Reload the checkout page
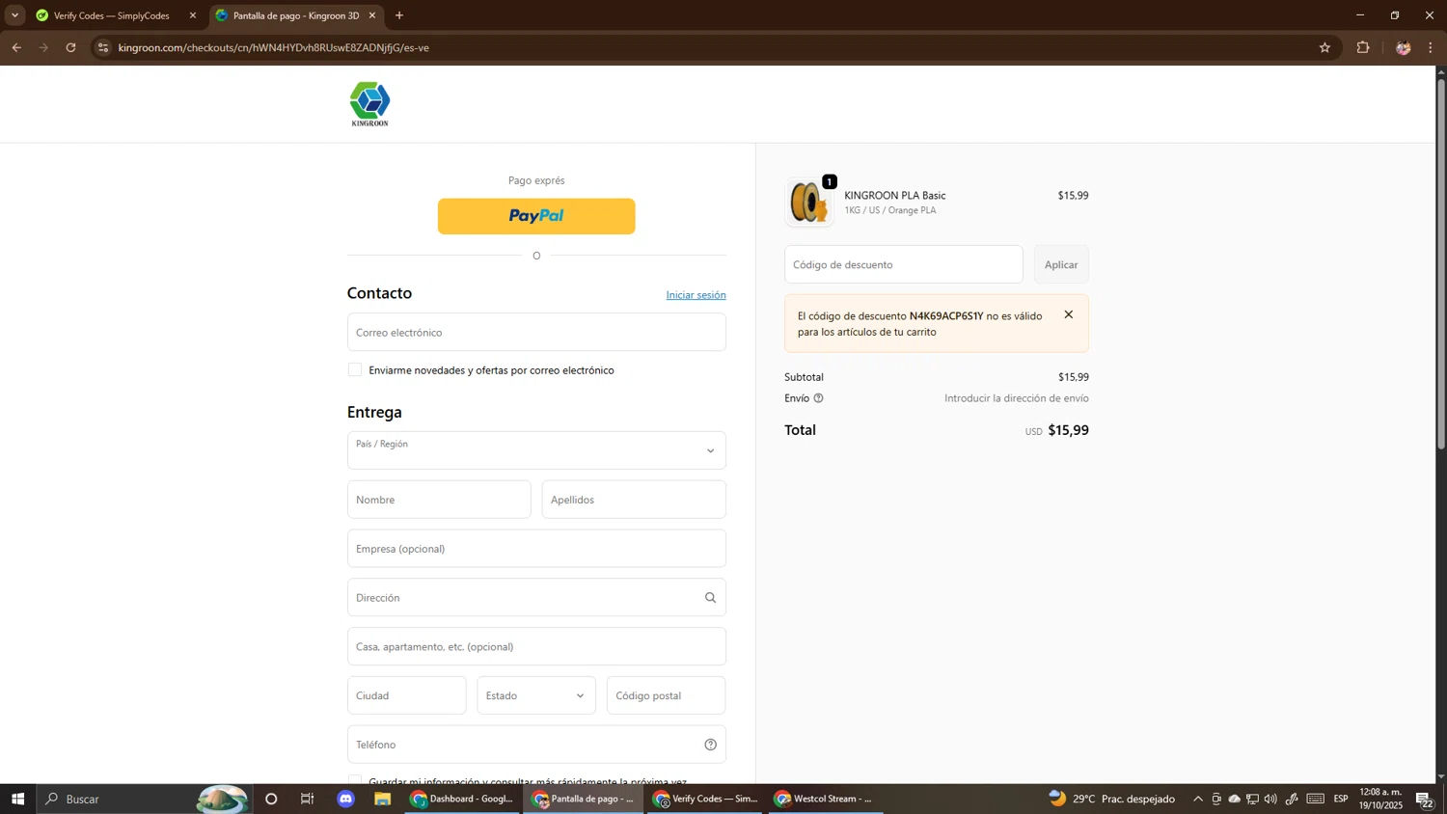Screen dimensions: 1447x814 point(70,47)
